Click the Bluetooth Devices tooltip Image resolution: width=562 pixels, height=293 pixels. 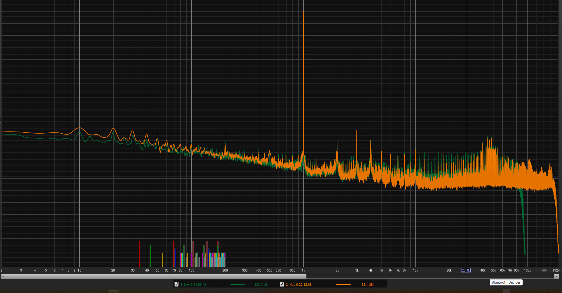506,282
